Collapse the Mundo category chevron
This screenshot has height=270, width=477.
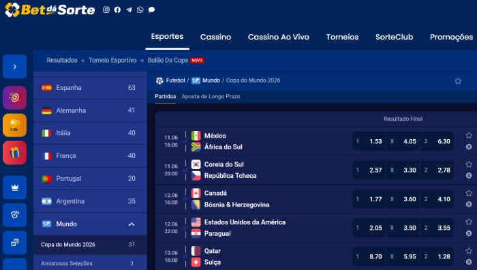click(x=132, y=224)
